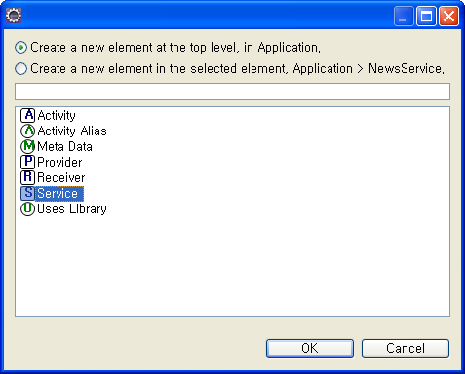Click the Service S icon

(x=27, y=193)
